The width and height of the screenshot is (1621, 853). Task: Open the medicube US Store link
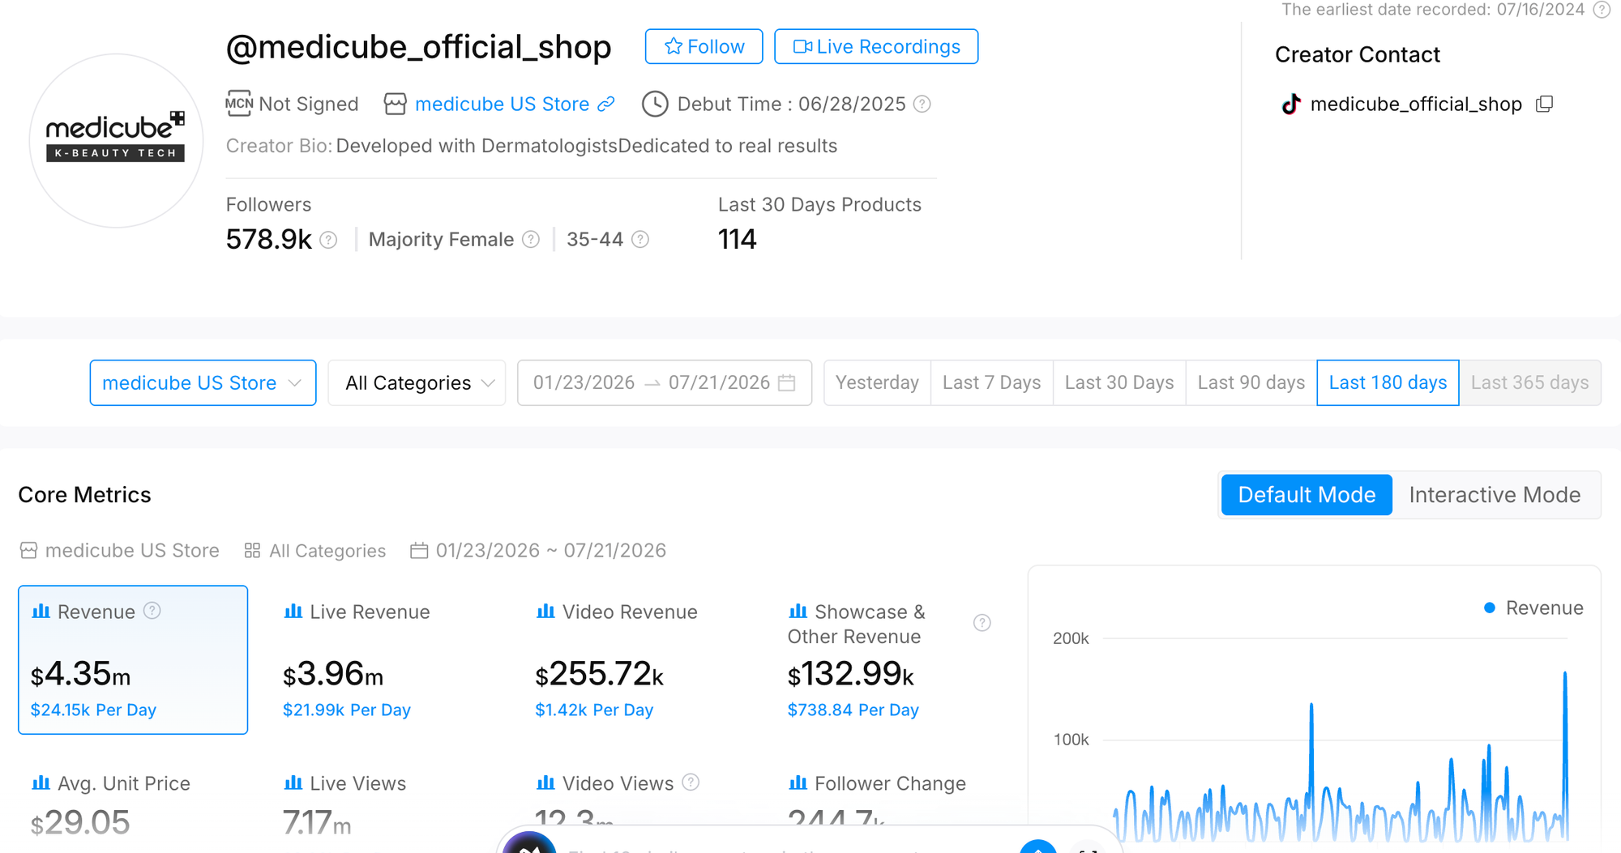click(x=502, y=104)
